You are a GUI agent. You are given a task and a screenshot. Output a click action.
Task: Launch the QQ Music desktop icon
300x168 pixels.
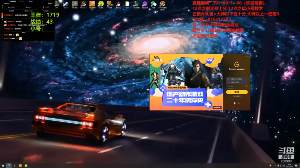click(x=101, y=4)
